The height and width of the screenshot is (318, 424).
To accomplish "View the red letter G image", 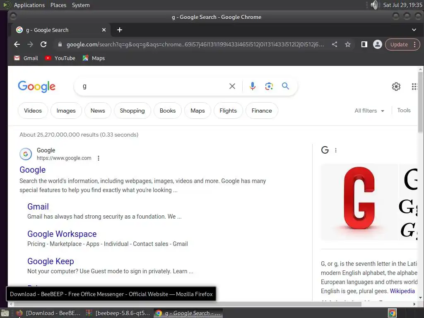I will (x=359, y=202).
